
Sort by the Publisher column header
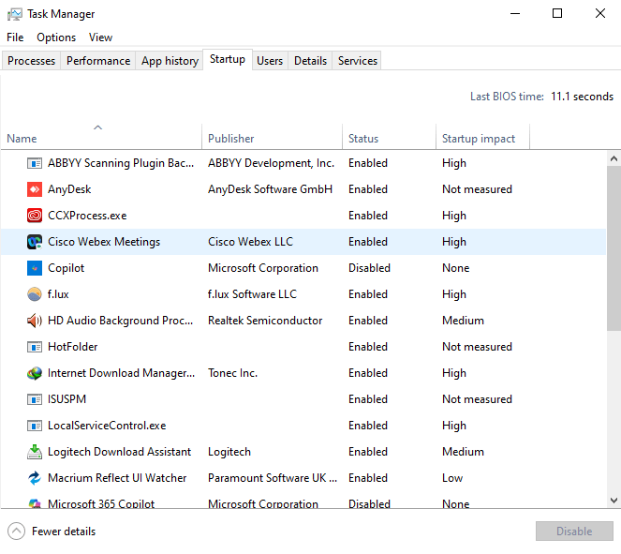pos(272,137)
